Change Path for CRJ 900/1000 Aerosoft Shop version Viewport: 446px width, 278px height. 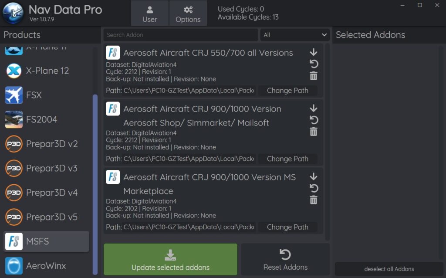[x=287, y=159]
